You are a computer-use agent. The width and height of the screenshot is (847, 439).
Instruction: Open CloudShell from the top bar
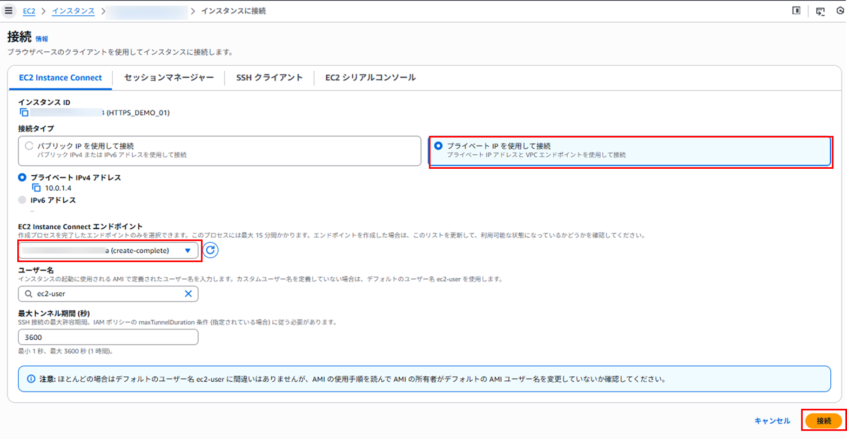click(x=821, y=11)
